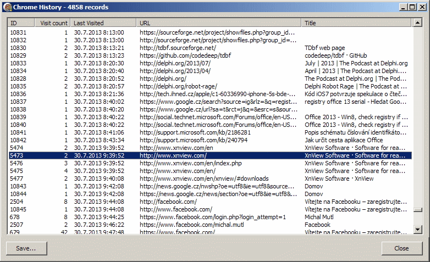
Task: Sort by the Last Visited column header
Action: [x=103, y=23]
